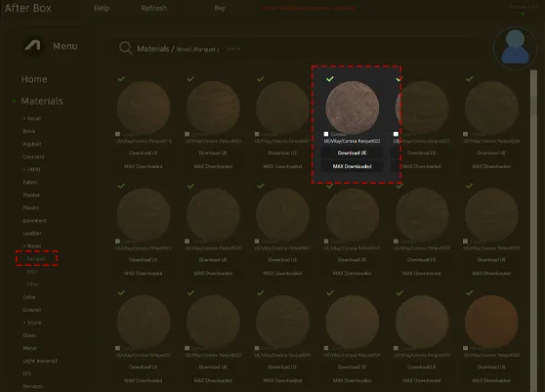The height and width of the screenshot is (392, 545).
Task: Expand the Stone category in sidebar
Action: (32, 323)
